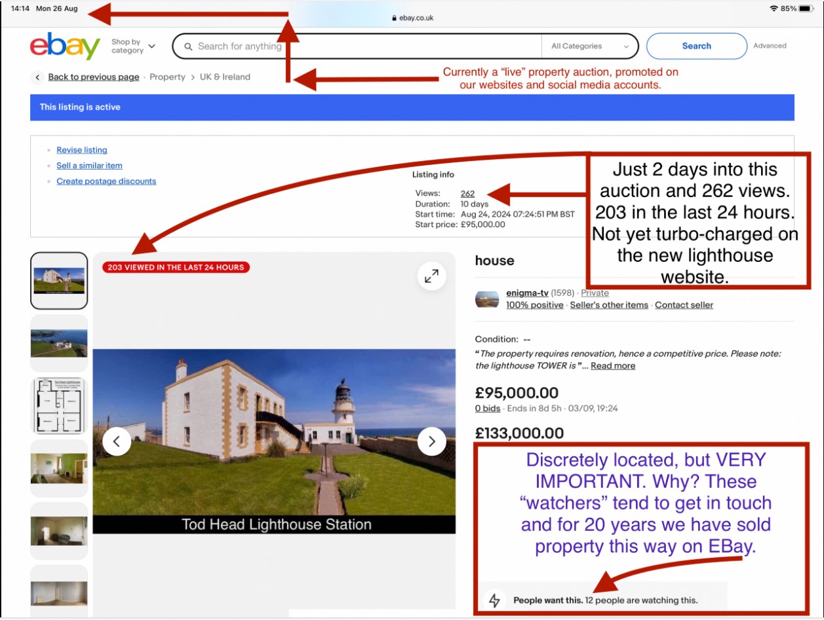
Task: Open seller enigma-tv profile
Action: [x=527, y=293]
